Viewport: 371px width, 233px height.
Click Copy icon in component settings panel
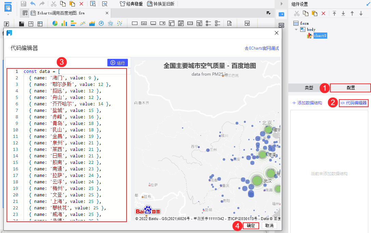point(306,13)
